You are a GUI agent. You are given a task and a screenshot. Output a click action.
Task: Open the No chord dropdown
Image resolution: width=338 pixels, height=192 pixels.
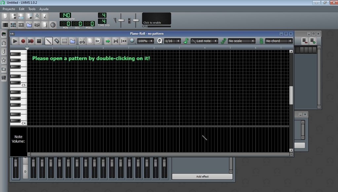click(x=279, y=41)
